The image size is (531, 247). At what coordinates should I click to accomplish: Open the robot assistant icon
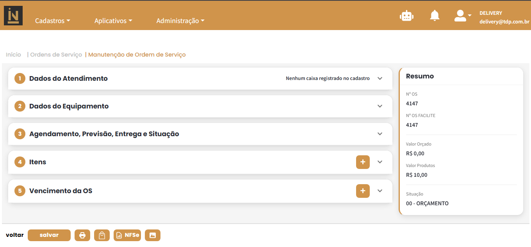pyautogui.click(x=406, y=16)
